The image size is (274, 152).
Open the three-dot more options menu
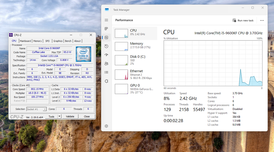click(x=262, y=20)
